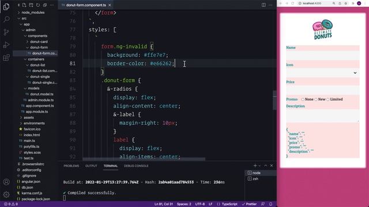Click the zoom magnifier in browser address bar

click(x=334, y=3)
